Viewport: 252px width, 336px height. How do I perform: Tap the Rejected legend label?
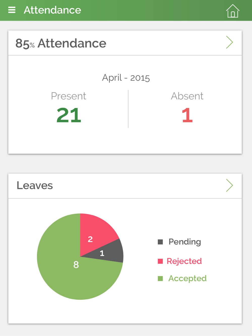click(x=184, y=261)
